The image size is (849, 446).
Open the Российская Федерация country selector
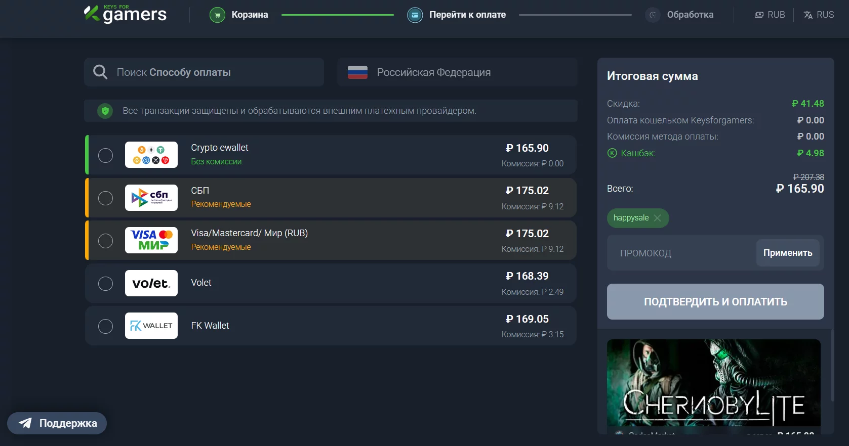(457, 72)
